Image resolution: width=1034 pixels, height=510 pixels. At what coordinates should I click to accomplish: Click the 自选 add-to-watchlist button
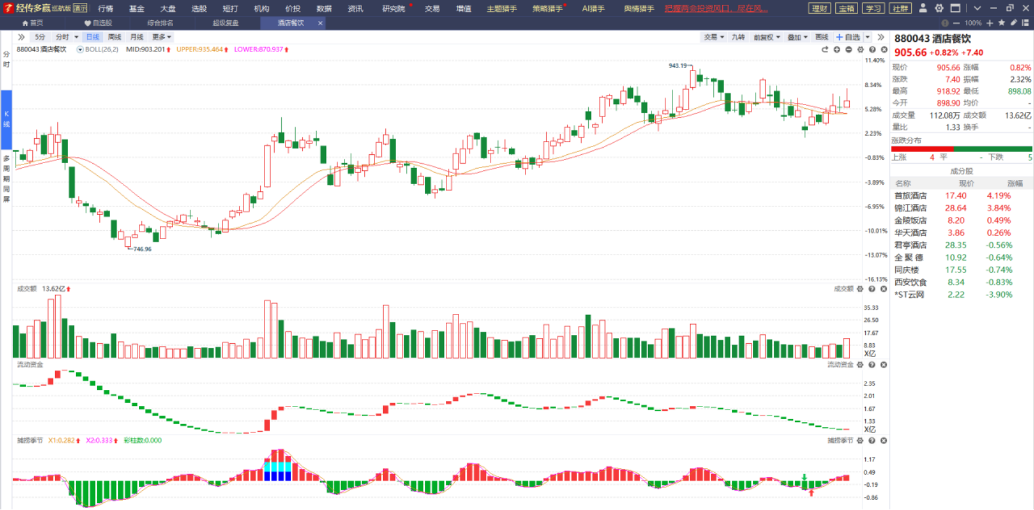[848, 37]
